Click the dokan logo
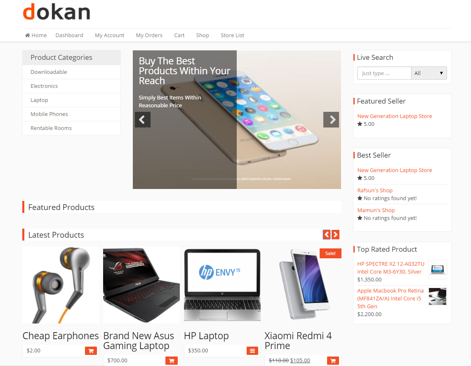This screenshot has width=471, height=366. pos(57,12)
